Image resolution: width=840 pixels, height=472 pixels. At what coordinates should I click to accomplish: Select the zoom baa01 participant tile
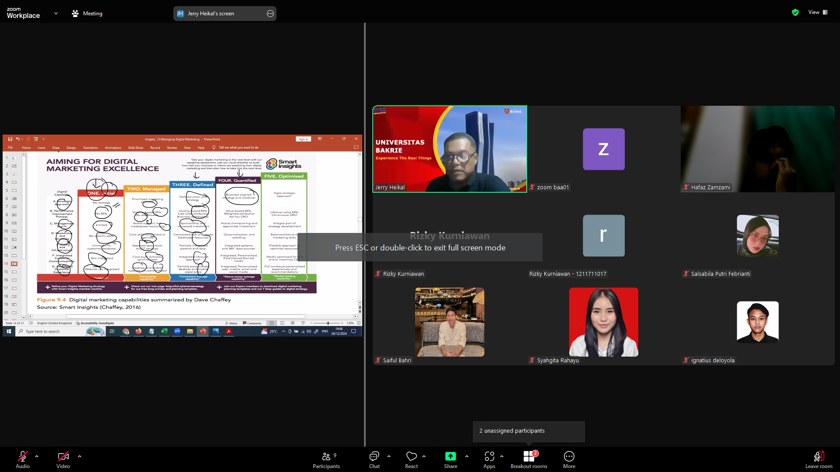[604, 149]
